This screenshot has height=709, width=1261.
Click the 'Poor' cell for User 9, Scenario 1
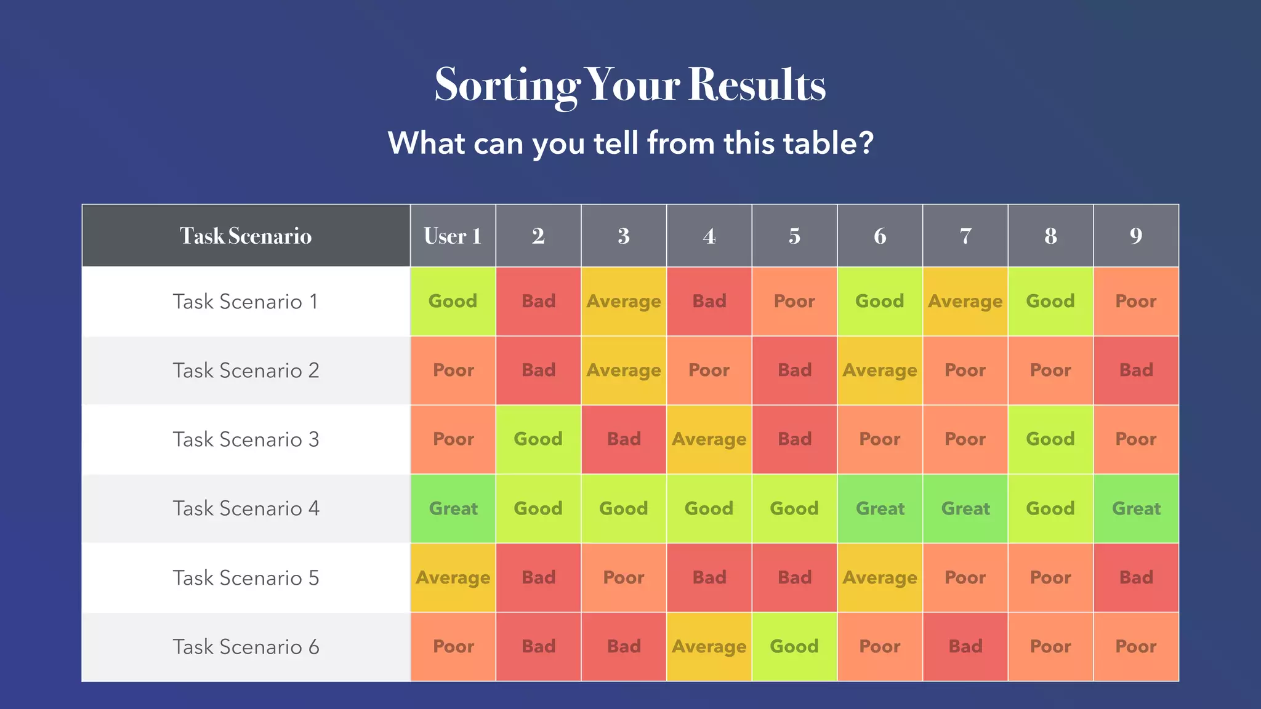[x=1136, y=302]
